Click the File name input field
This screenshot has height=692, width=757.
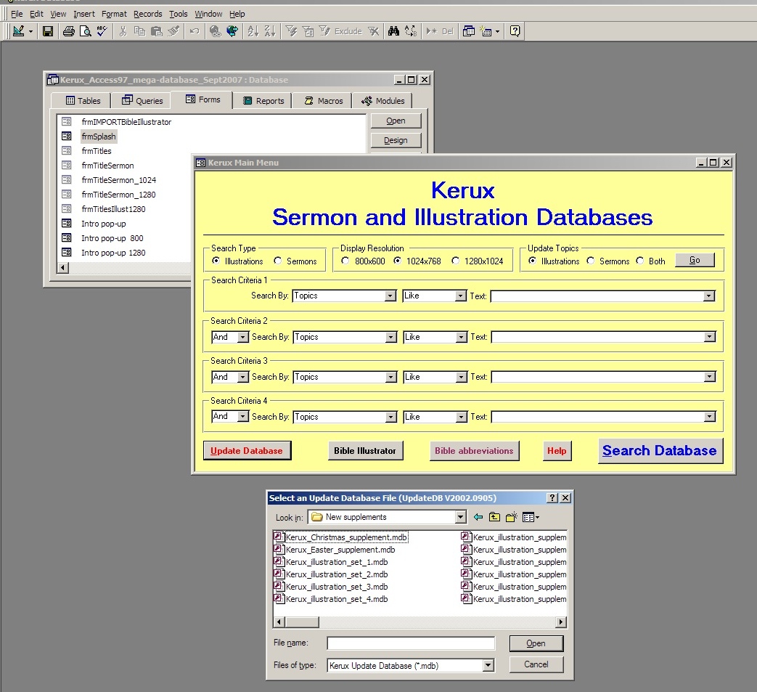click(411, 643)
